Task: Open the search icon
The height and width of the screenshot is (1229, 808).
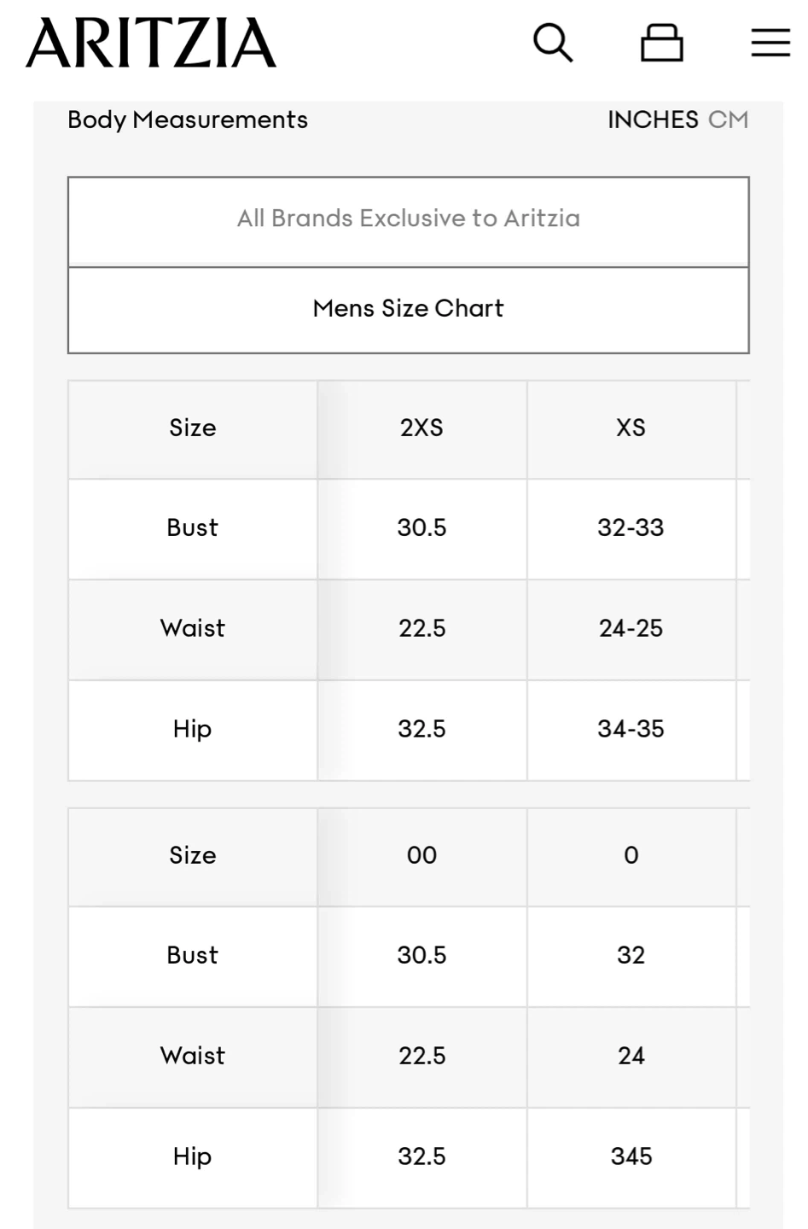Action: tap(553, 43)
